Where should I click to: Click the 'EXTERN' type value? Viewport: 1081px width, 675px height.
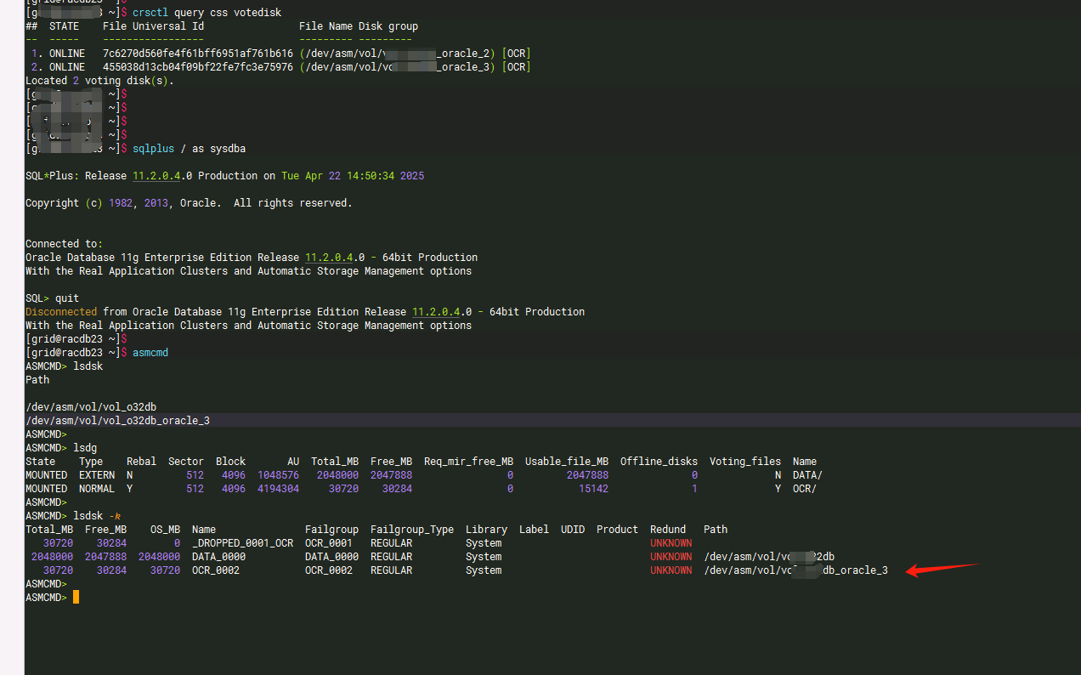(x=97, y=475)
